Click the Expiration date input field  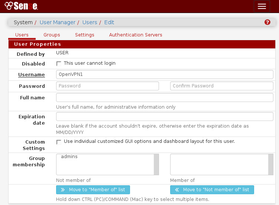point(165,116)
